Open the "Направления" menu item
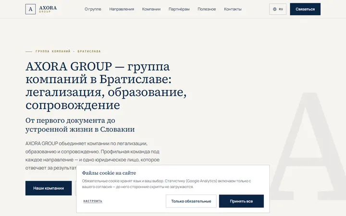The height and width of the screenshot is (216, 346). 122,9
